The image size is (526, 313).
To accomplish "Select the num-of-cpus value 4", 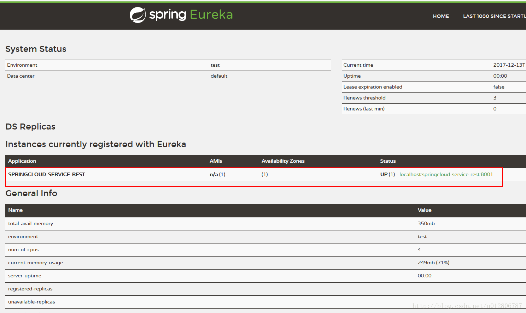I will pyautogui.click(x=419, y=249).
